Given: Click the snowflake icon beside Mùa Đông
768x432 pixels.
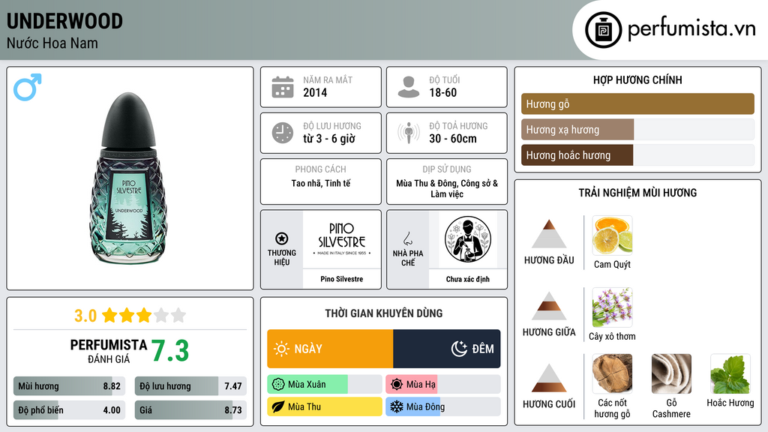Looking at the screenshot, I should coord(397,407).
